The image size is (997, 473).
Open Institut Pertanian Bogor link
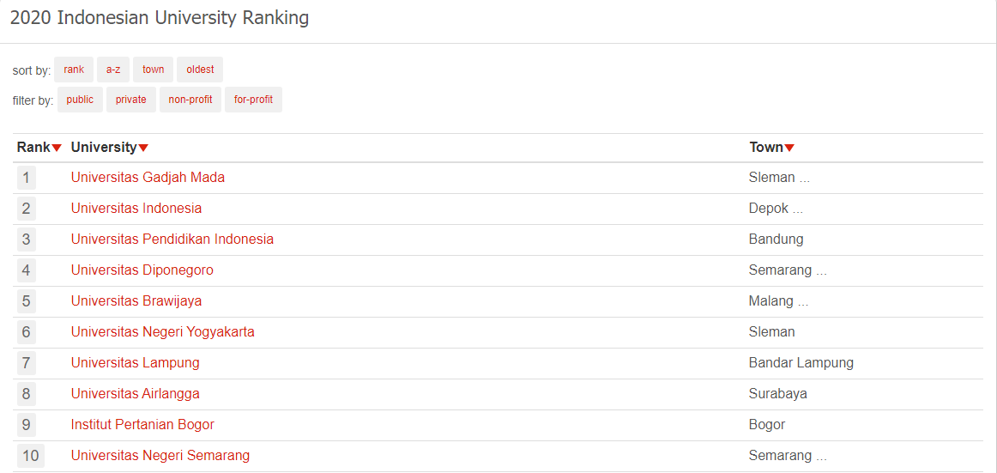coord(142,425)
